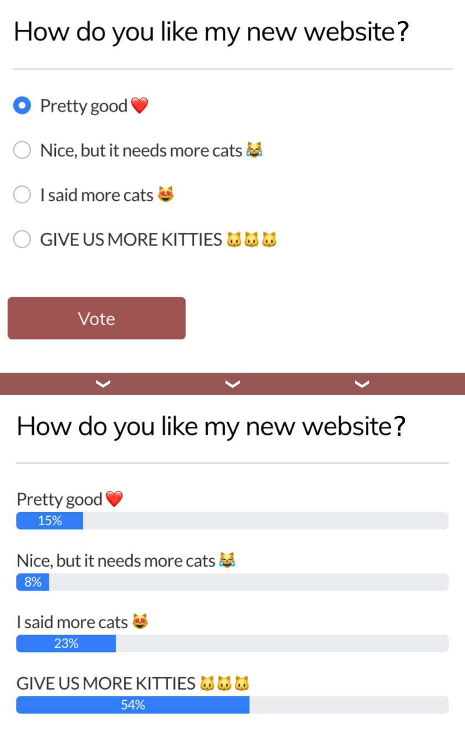
Task: Click the right chevron on the divider bar
Action: (x=362, y=384)
